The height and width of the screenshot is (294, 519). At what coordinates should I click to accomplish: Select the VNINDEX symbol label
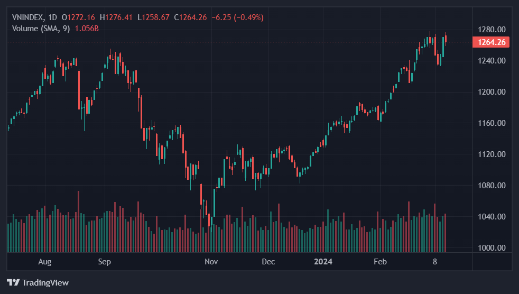click(28, 17)
